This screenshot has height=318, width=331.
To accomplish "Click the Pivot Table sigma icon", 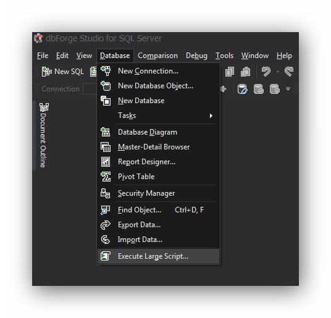I will point(106,177).
